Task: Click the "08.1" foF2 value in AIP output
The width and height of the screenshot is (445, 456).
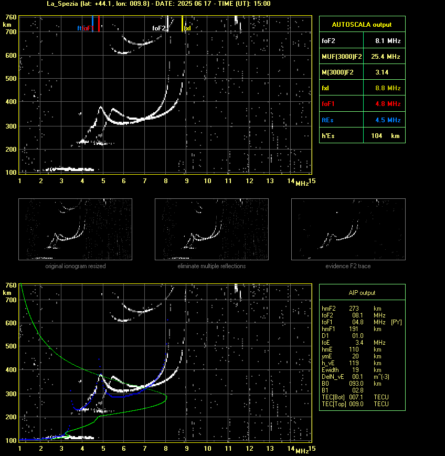Action: point(357,315)
